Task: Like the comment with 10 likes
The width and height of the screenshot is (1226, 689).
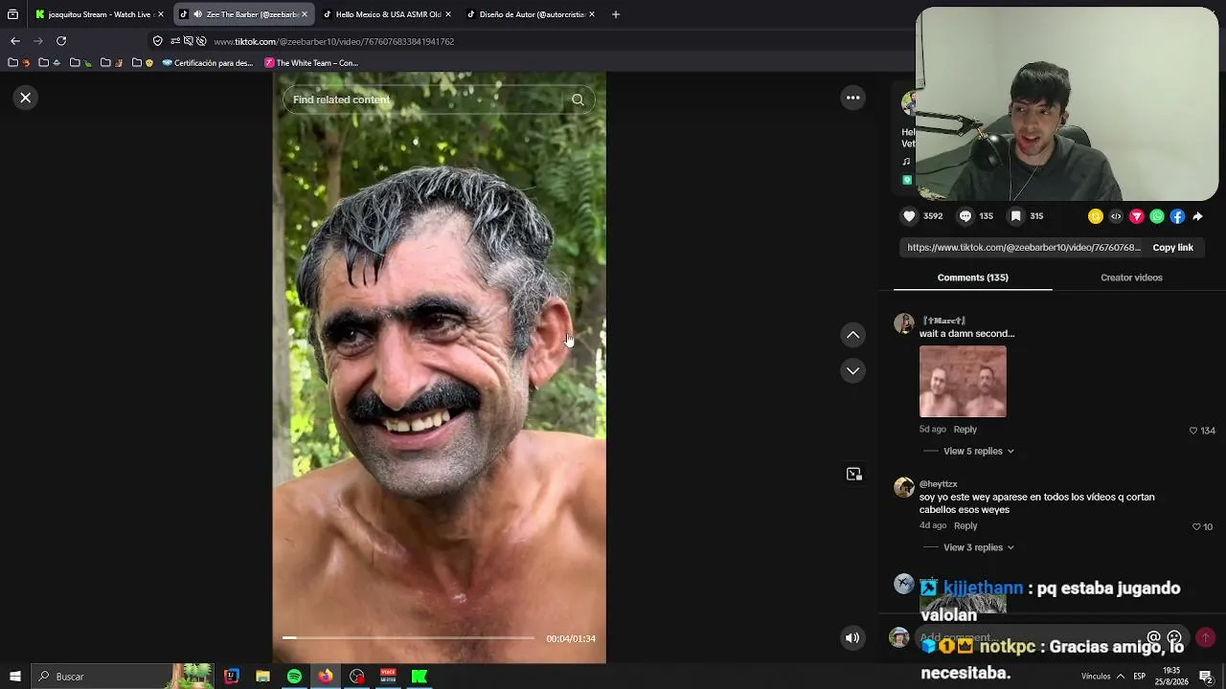Action: coord(1196,527)
